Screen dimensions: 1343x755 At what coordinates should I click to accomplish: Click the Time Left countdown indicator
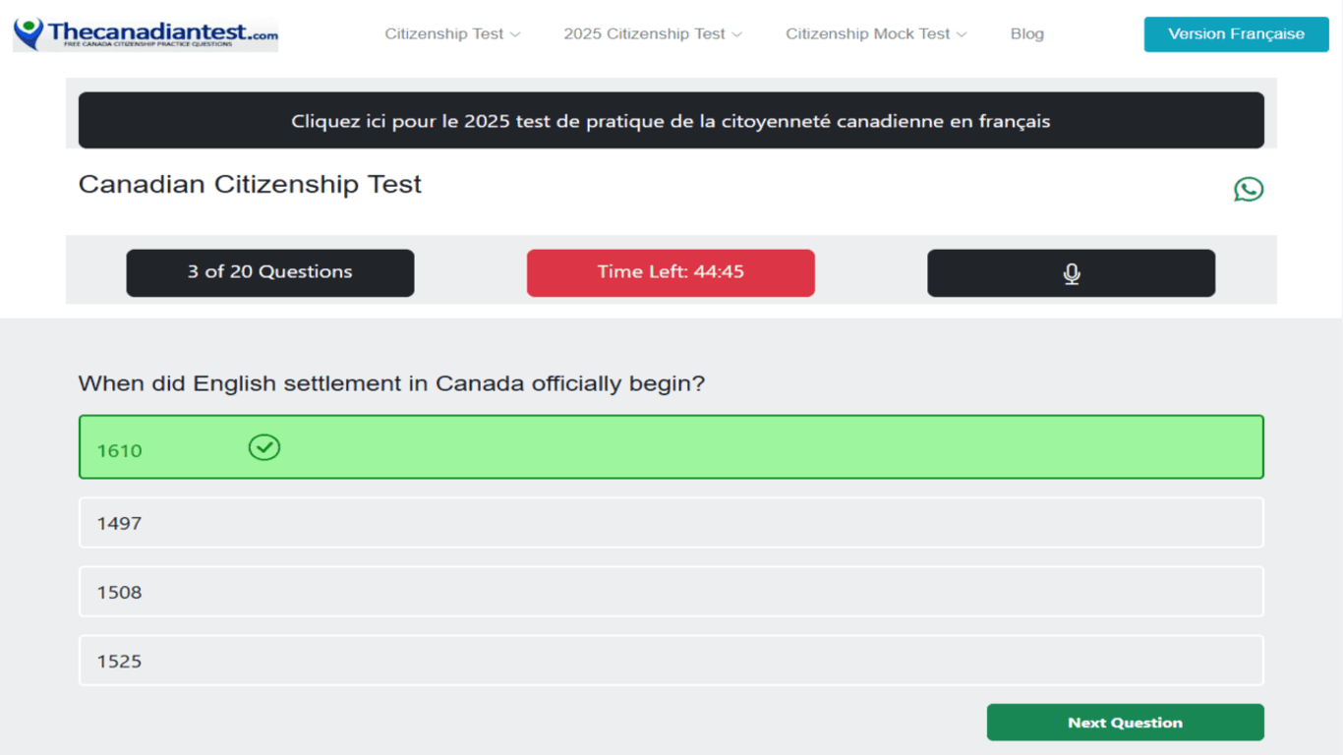[x=671, y=272]
